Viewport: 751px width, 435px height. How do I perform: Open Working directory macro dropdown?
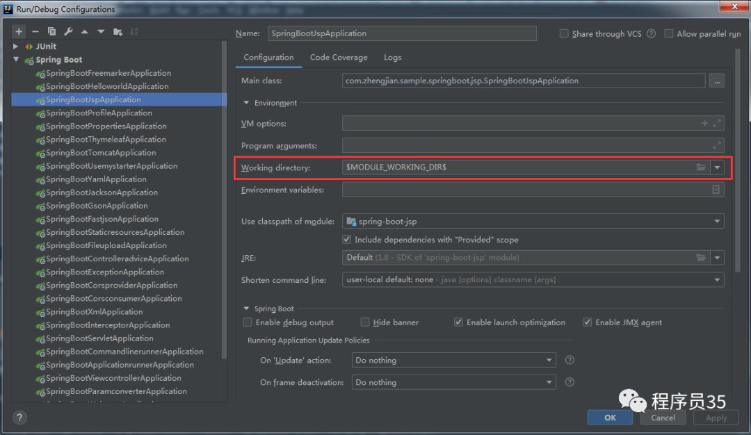[x=717, y=167]
